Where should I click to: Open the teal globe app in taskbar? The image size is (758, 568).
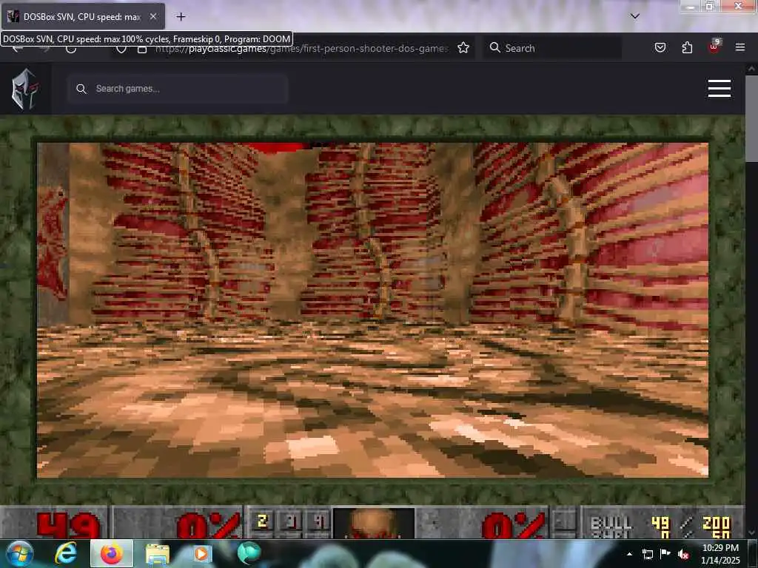coord(249,553)
